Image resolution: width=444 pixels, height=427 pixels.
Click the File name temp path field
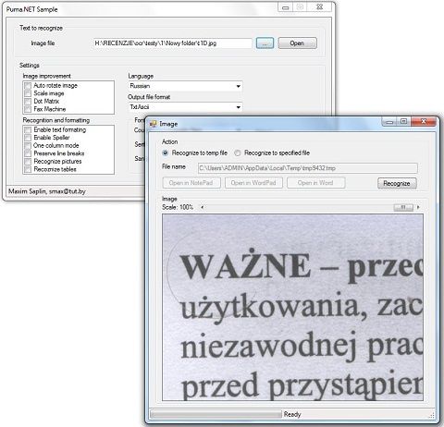pyautogui.click(x=308, y=168)
